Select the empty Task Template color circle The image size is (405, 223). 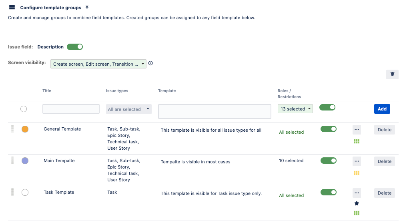pyautogui.click(x=25, y=192)
